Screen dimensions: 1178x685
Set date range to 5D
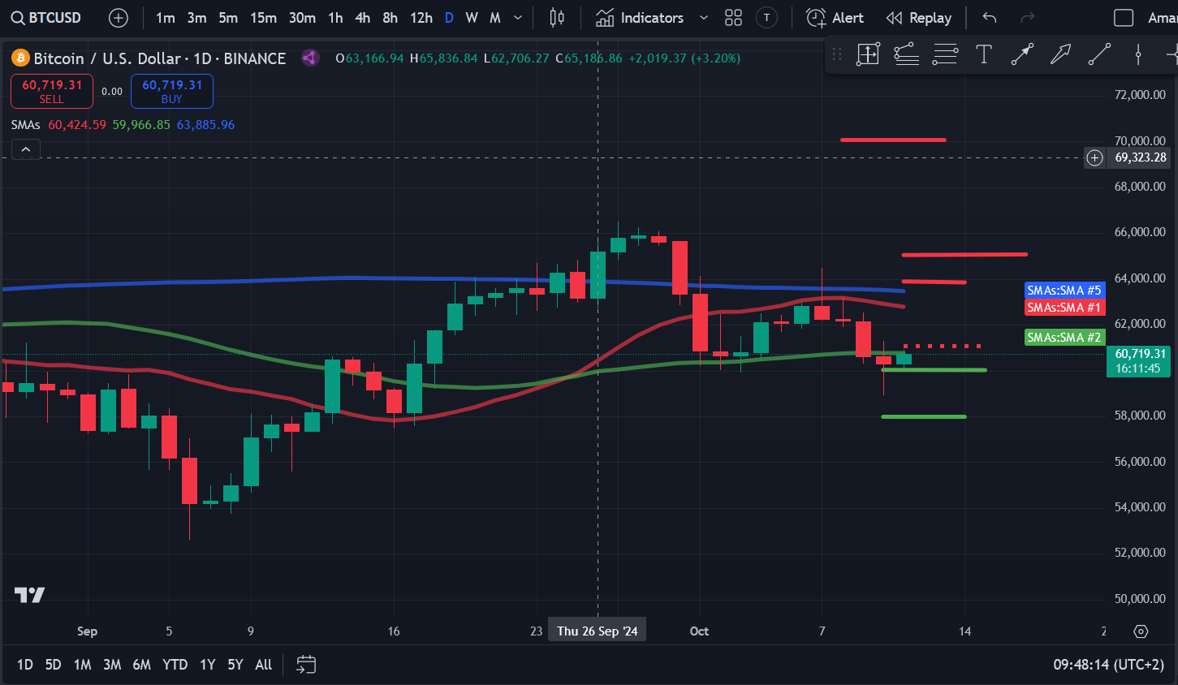[x=53, y=665]
